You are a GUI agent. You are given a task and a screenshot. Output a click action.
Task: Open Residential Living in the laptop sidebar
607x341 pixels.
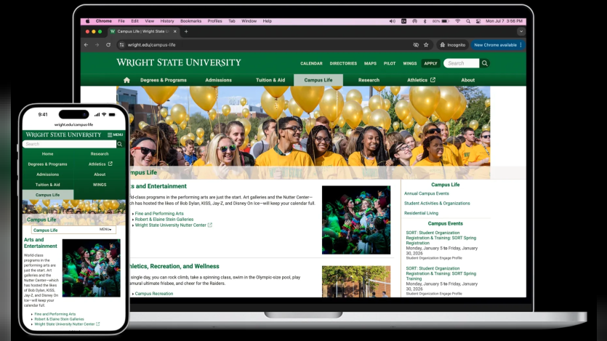click(421, 213)
